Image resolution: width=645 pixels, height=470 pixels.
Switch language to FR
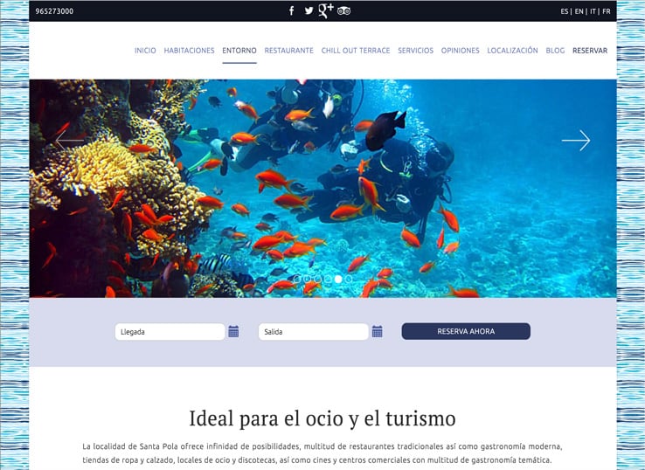click(607, 11)
